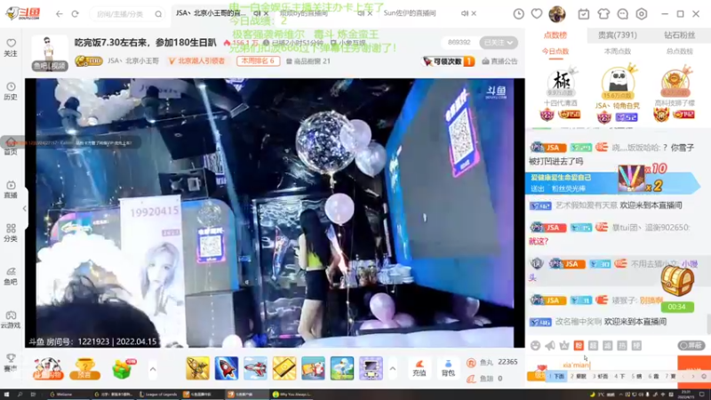Mute the Sun佐伊 stream tab
Screen dimensions: 711x400
tap(464, 13)
